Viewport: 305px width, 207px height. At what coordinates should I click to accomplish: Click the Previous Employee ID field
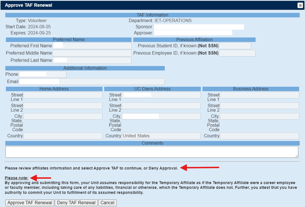(x=237, y=53)
